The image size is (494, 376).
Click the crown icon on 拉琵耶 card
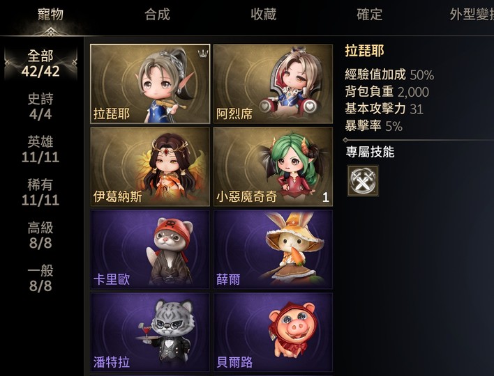click(x=202, y=54)
